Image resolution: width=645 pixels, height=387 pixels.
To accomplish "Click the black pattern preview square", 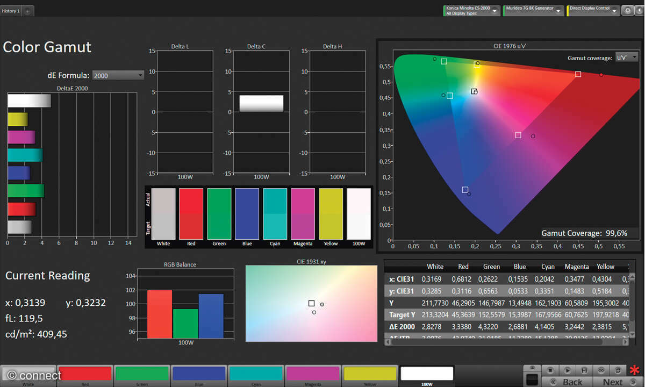I will pyautogui.click(x=533, y=379).
